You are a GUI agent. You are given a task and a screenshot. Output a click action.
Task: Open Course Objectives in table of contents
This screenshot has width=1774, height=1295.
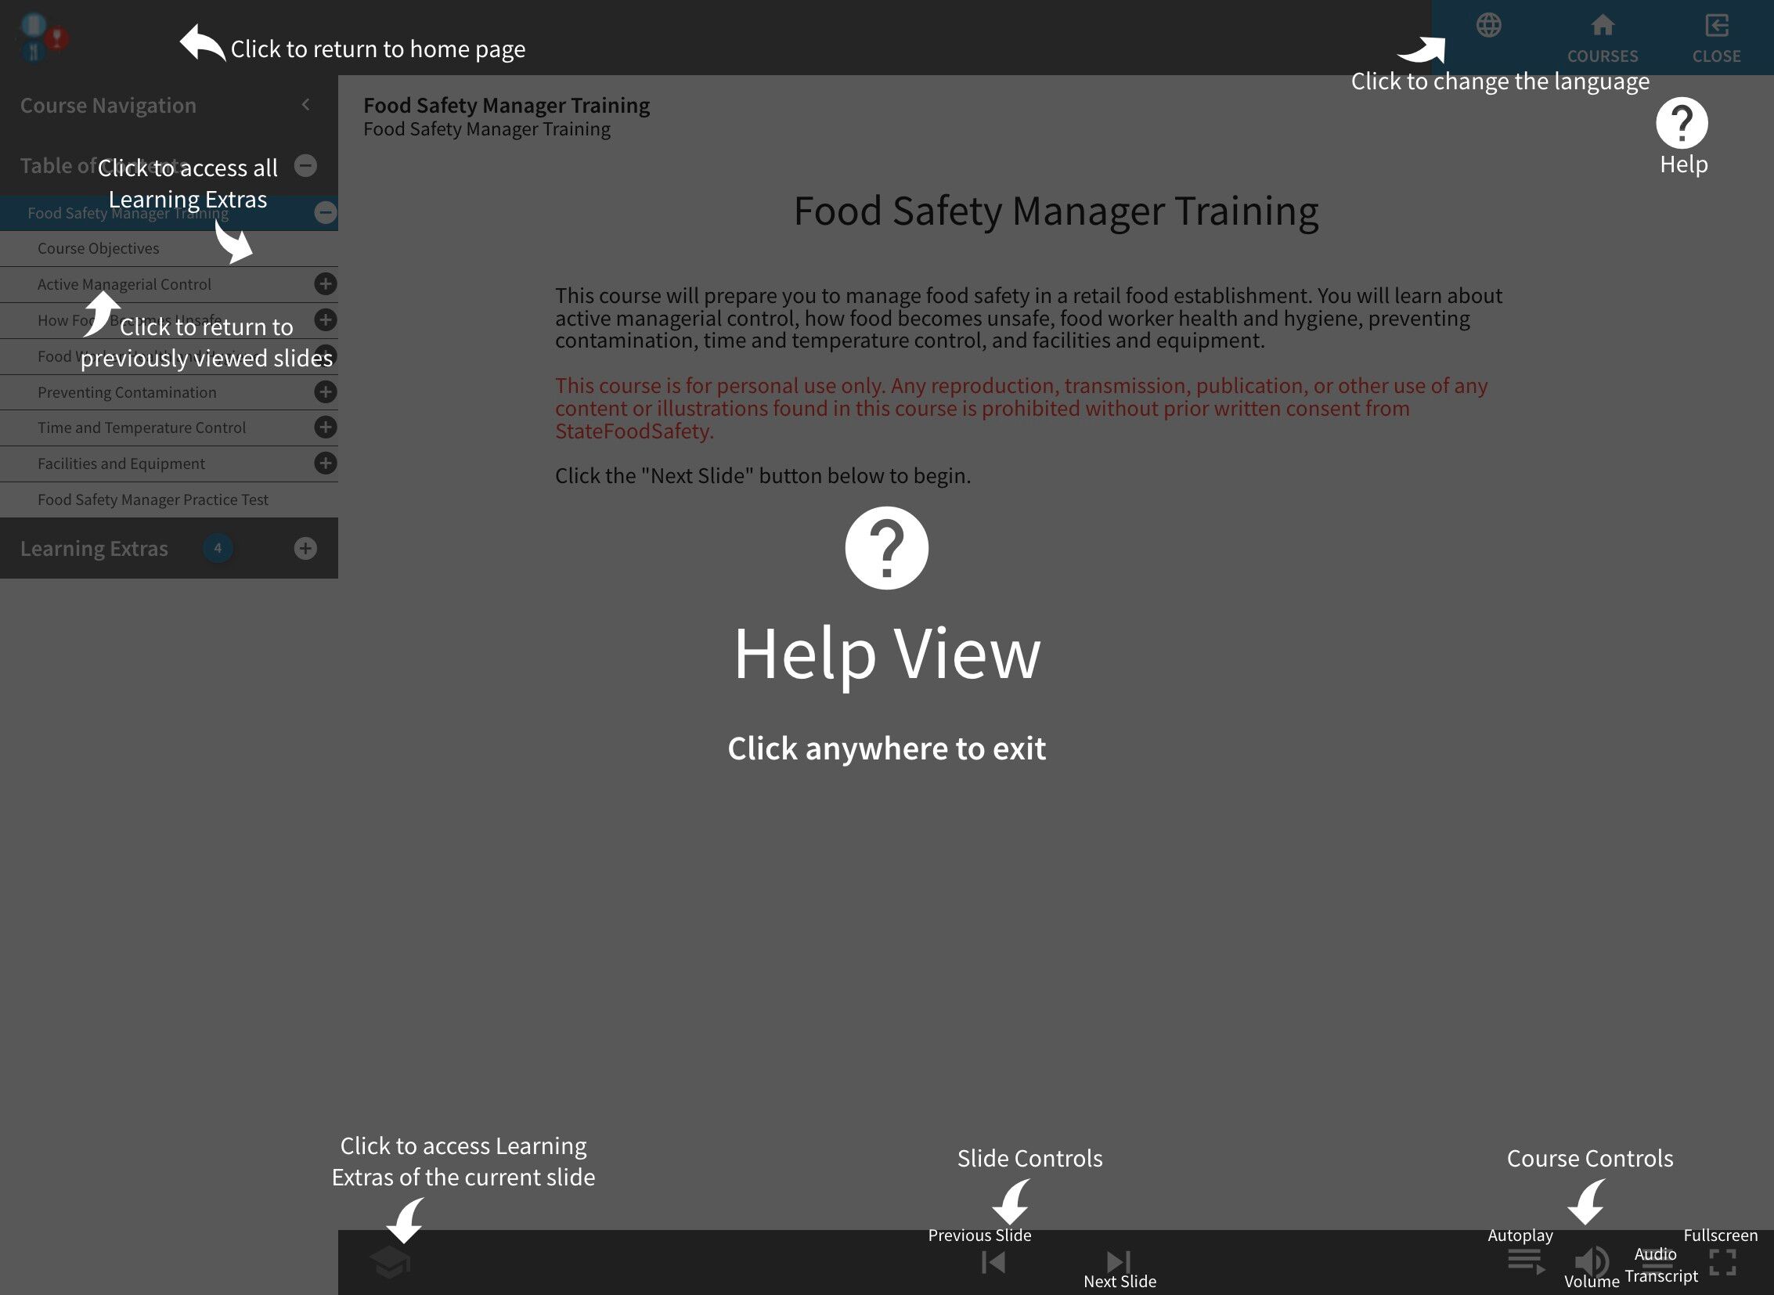[99, 248]
